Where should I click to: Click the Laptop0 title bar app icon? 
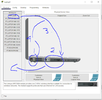click(2, 2)
